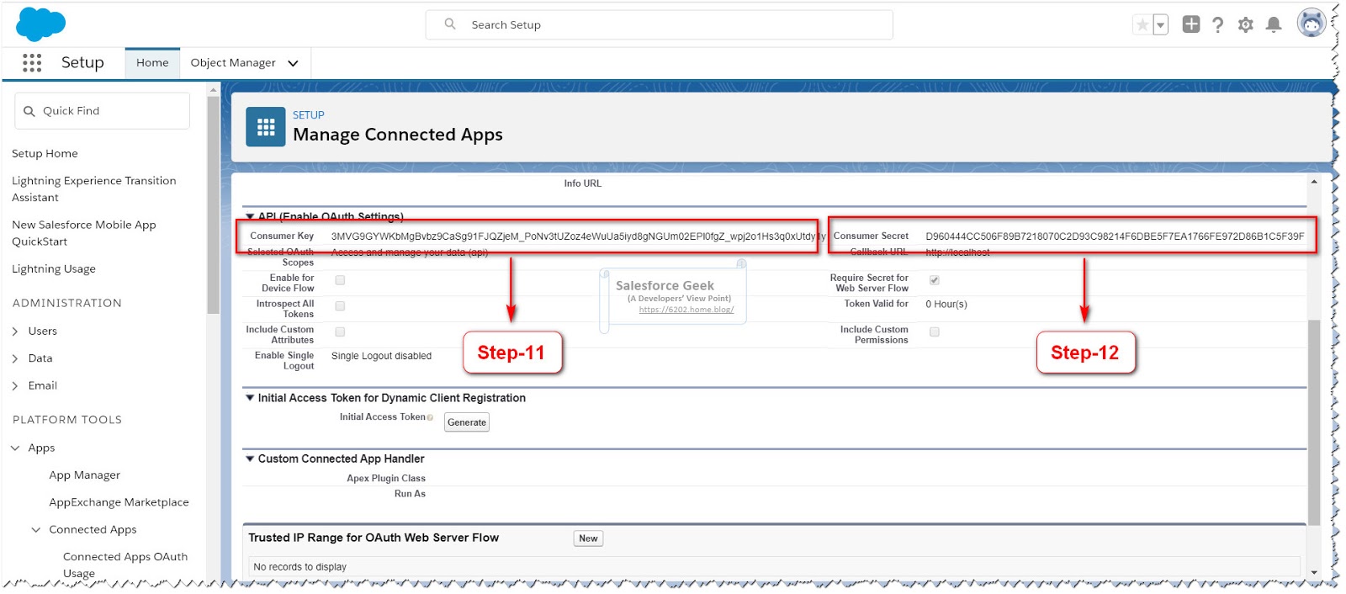Click the 6202.home.blog link
1346x594 pixels.
[x=686, y=310]
